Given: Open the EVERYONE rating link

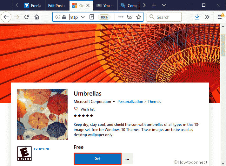Looking at the screenshot, I should point(42,149).
